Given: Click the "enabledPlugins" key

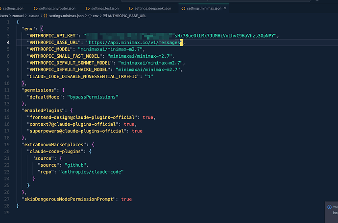Looking at the screenshot, I should coord(43,111).
